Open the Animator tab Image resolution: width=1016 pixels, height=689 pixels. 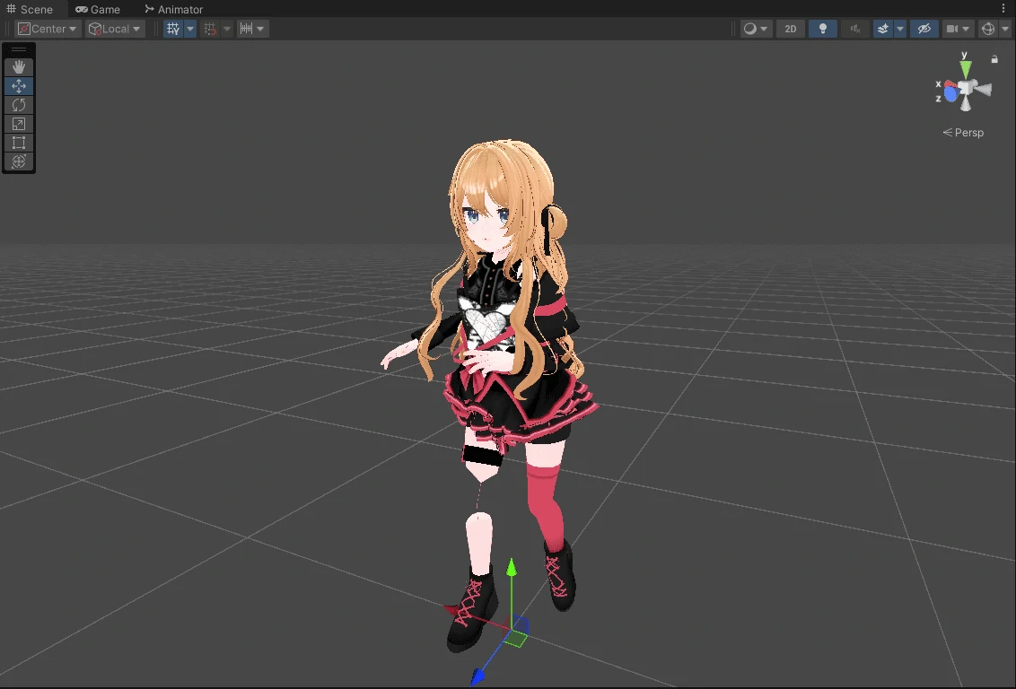[173, 9]
